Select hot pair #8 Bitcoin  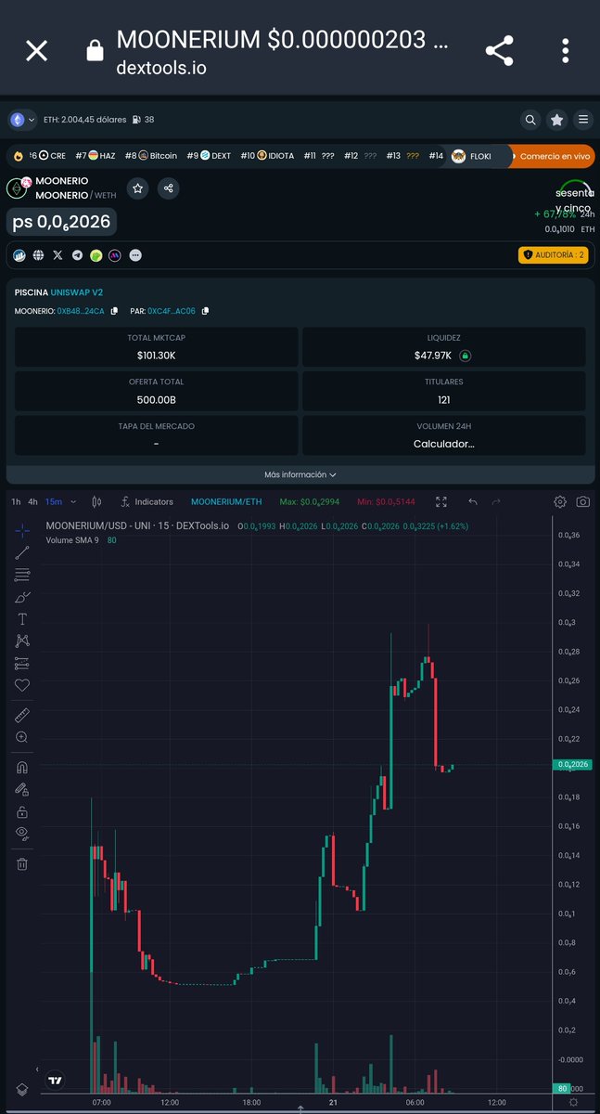click(151, 156)
